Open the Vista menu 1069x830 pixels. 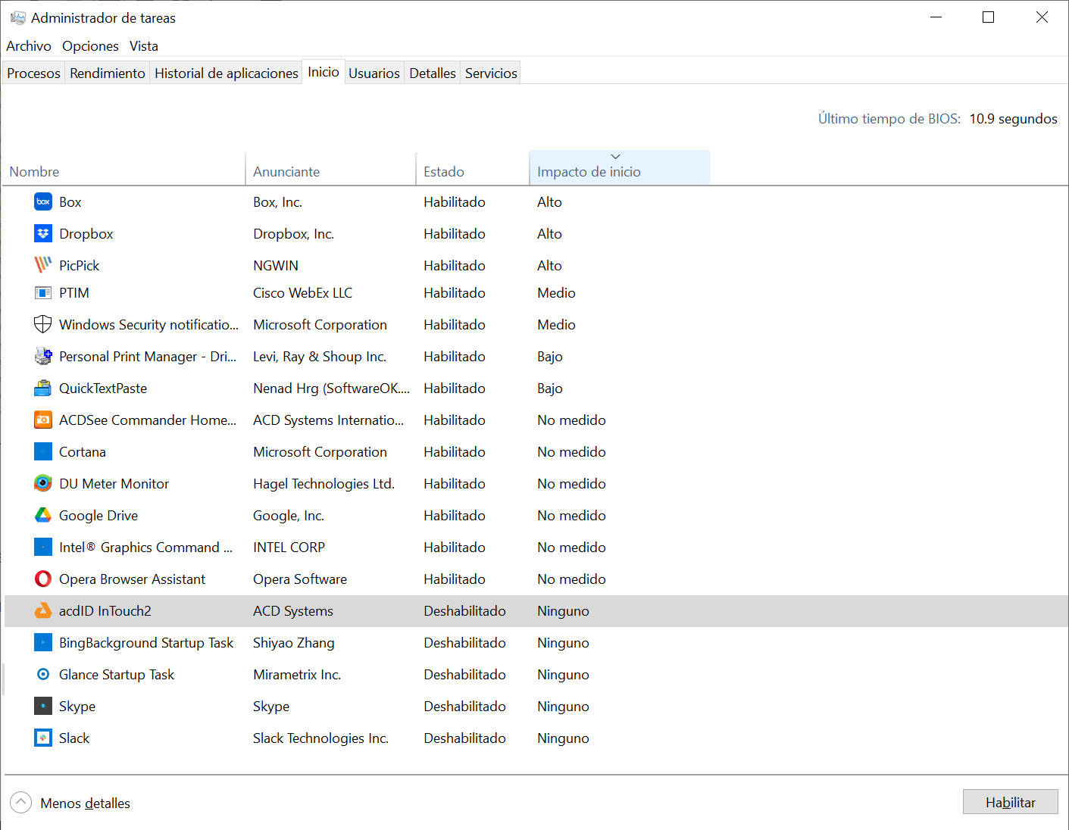pyautogui.click(x=144, y=46)
